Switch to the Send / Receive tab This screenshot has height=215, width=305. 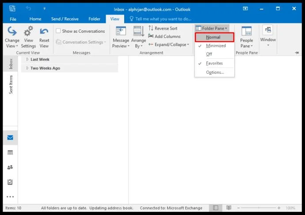(x=65, y=19)
